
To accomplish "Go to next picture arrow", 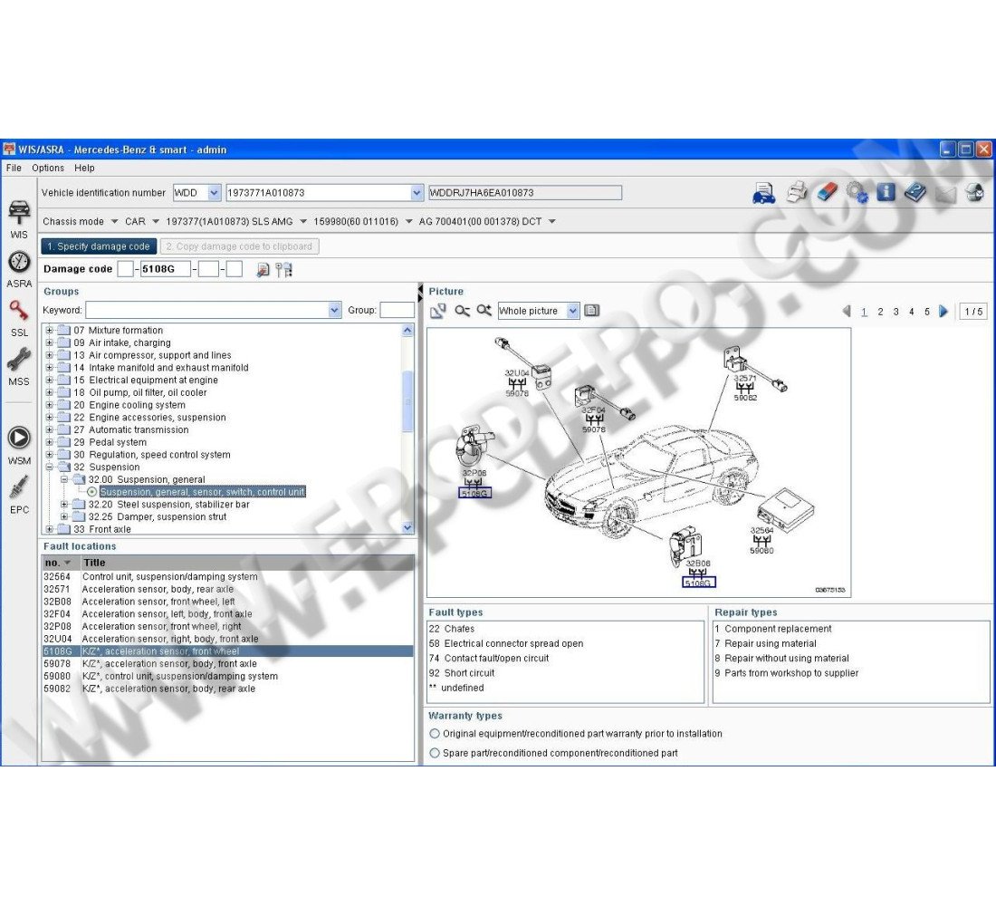I will pos(943,311).
